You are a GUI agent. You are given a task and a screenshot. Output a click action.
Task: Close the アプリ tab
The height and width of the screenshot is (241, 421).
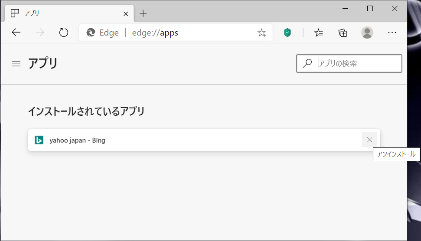click(x=126, y=14)
